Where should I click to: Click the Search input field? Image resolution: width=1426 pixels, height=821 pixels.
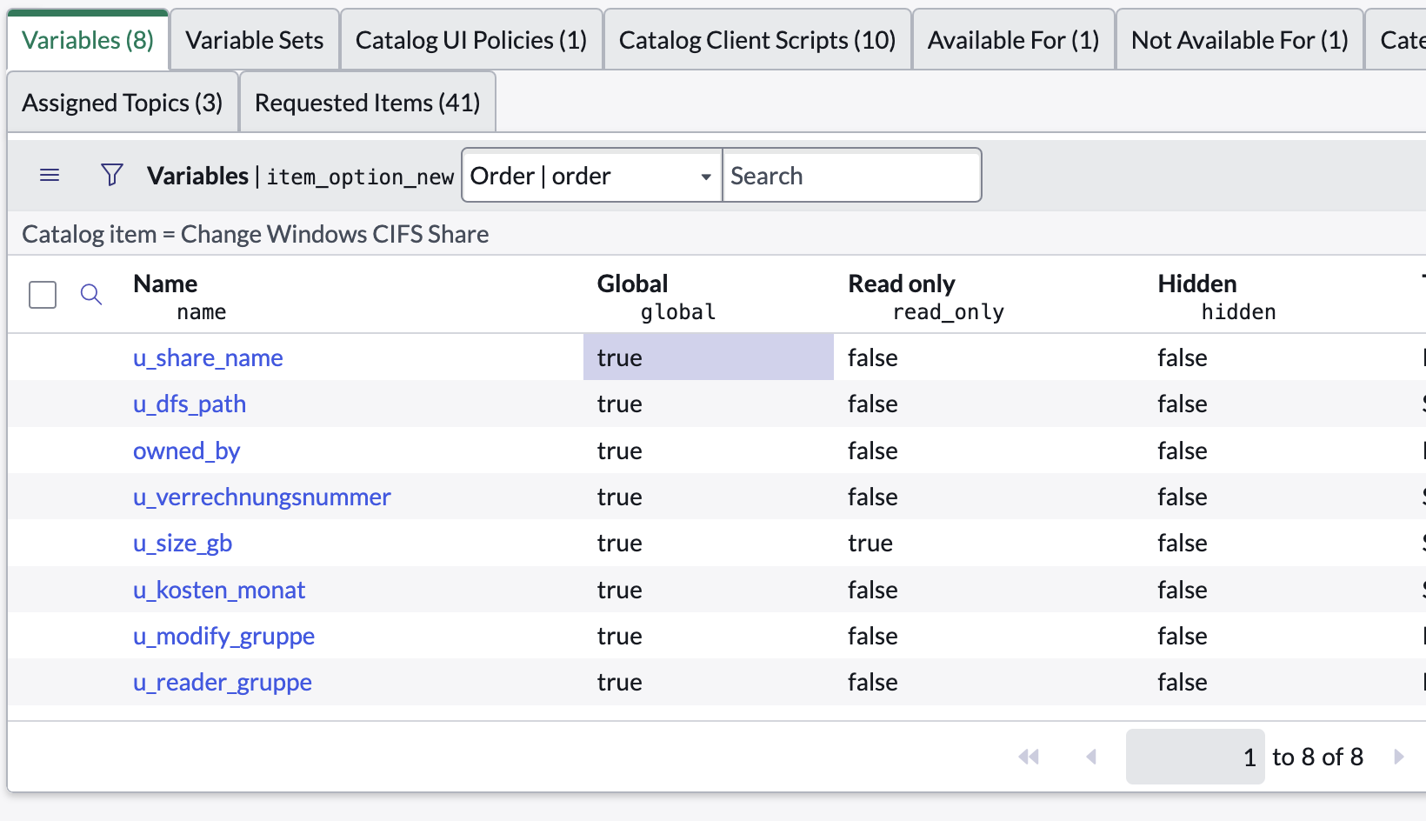point(852,175)
